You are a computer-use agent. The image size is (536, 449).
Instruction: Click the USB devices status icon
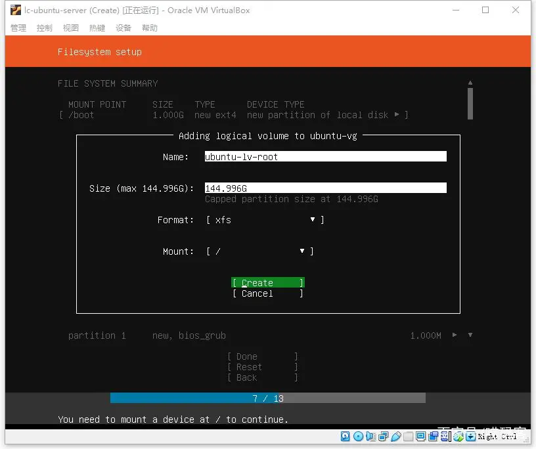point(396,436)
